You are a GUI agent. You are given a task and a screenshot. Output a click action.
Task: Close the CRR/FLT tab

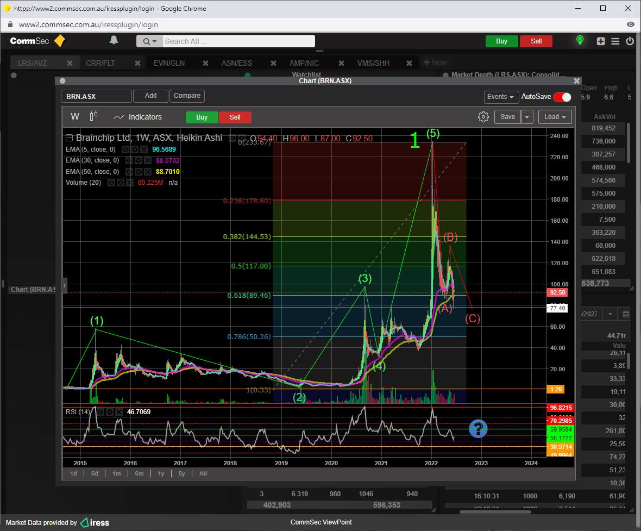coord(138,63)
